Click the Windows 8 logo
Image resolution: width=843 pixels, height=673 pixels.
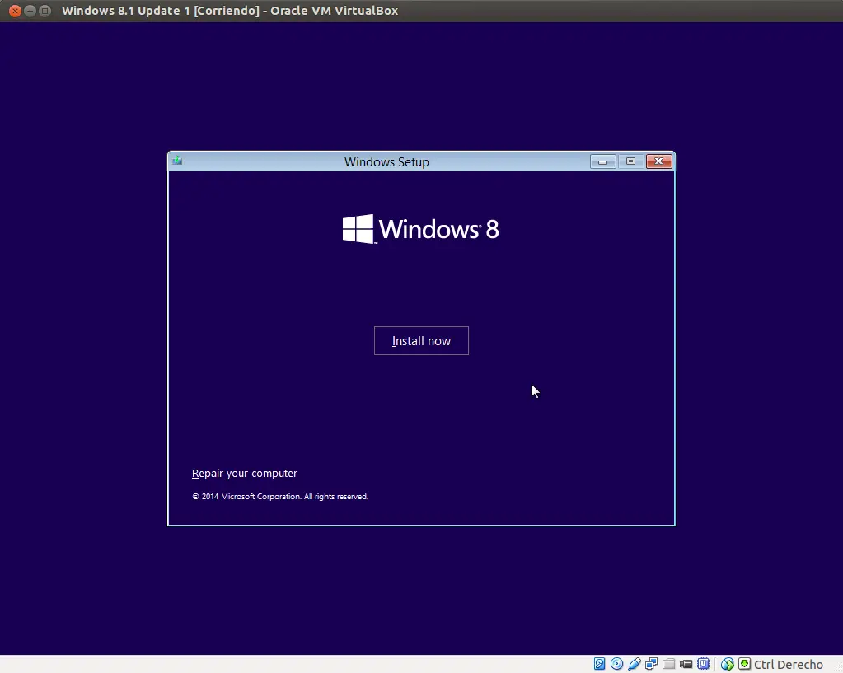(421, 229)
